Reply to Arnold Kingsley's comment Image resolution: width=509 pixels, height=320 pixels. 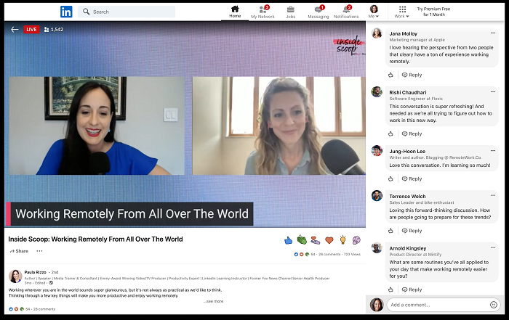tap(412, 290)
